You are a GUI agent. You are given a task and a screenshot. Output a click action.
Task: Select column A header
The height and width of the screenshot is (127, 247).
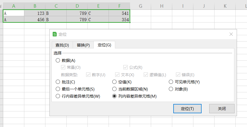coord(14,6)
